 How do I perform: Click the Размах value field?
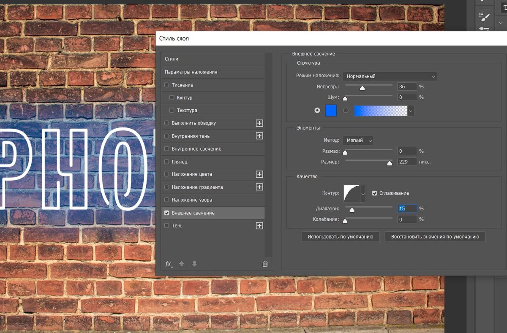tap(407, 151)
